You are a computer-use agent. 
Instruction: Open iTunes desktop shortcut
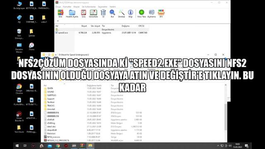pos(31,47)
